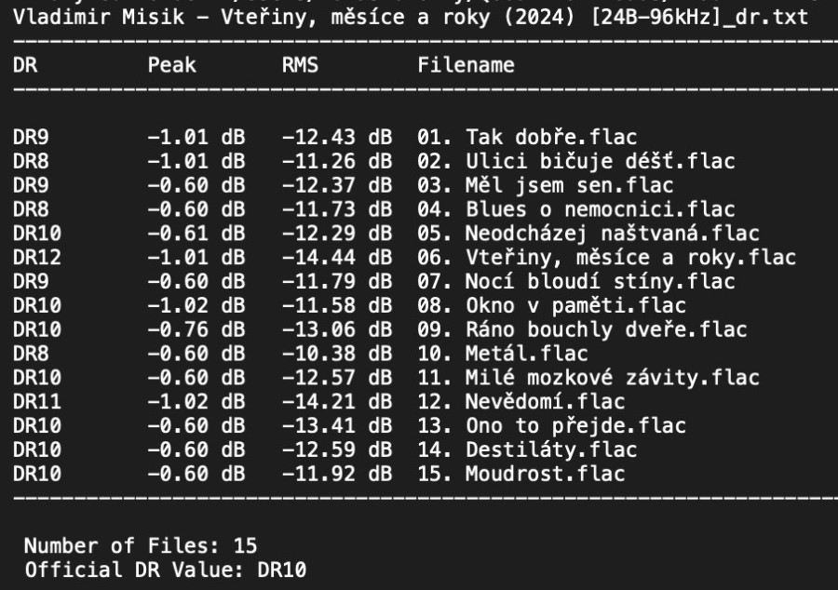This screenshot has height=590, width=838.
Task: Select '11. Milé mozkové závity.flac' line
Action: click(x=588, y=379)
